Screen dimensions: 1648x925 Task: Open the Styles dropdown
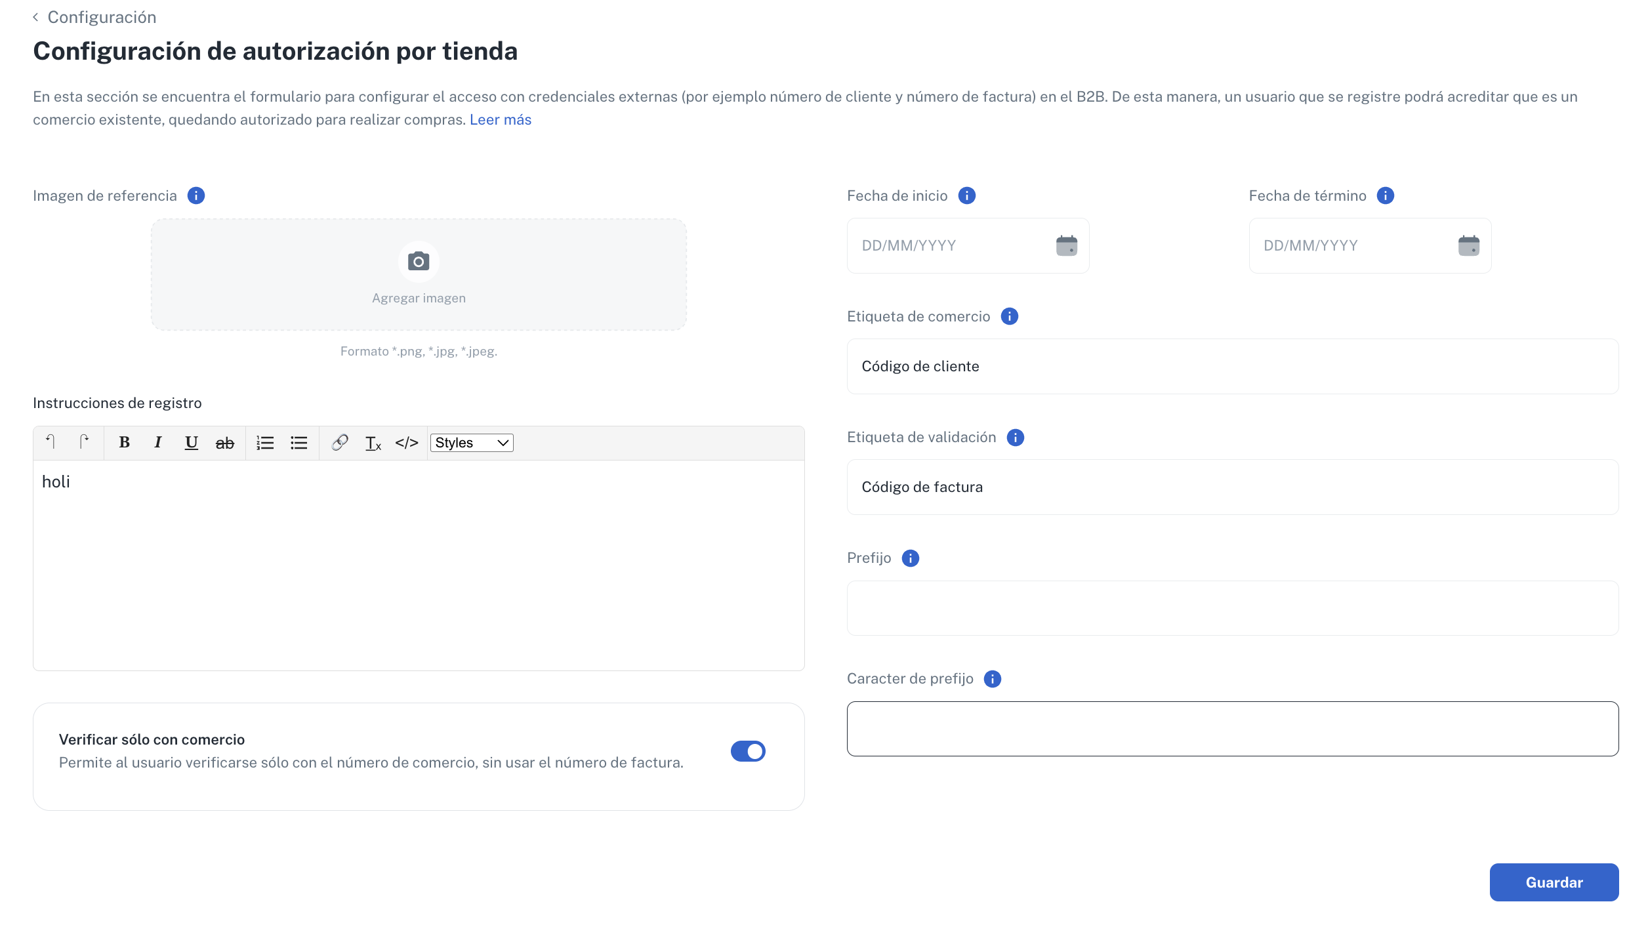pos(471,443)
